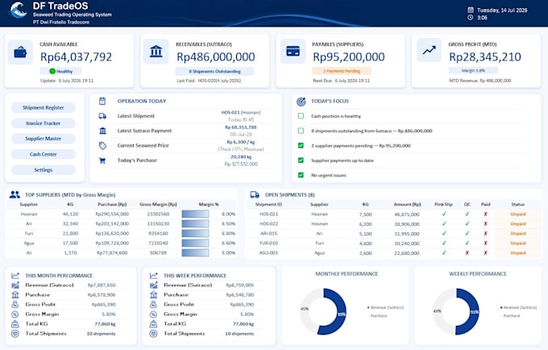Tick the 'Cash position is healthy' checkbox
Image resolution: width=548 pixels, height=350 pixels.
pos(301,116)
